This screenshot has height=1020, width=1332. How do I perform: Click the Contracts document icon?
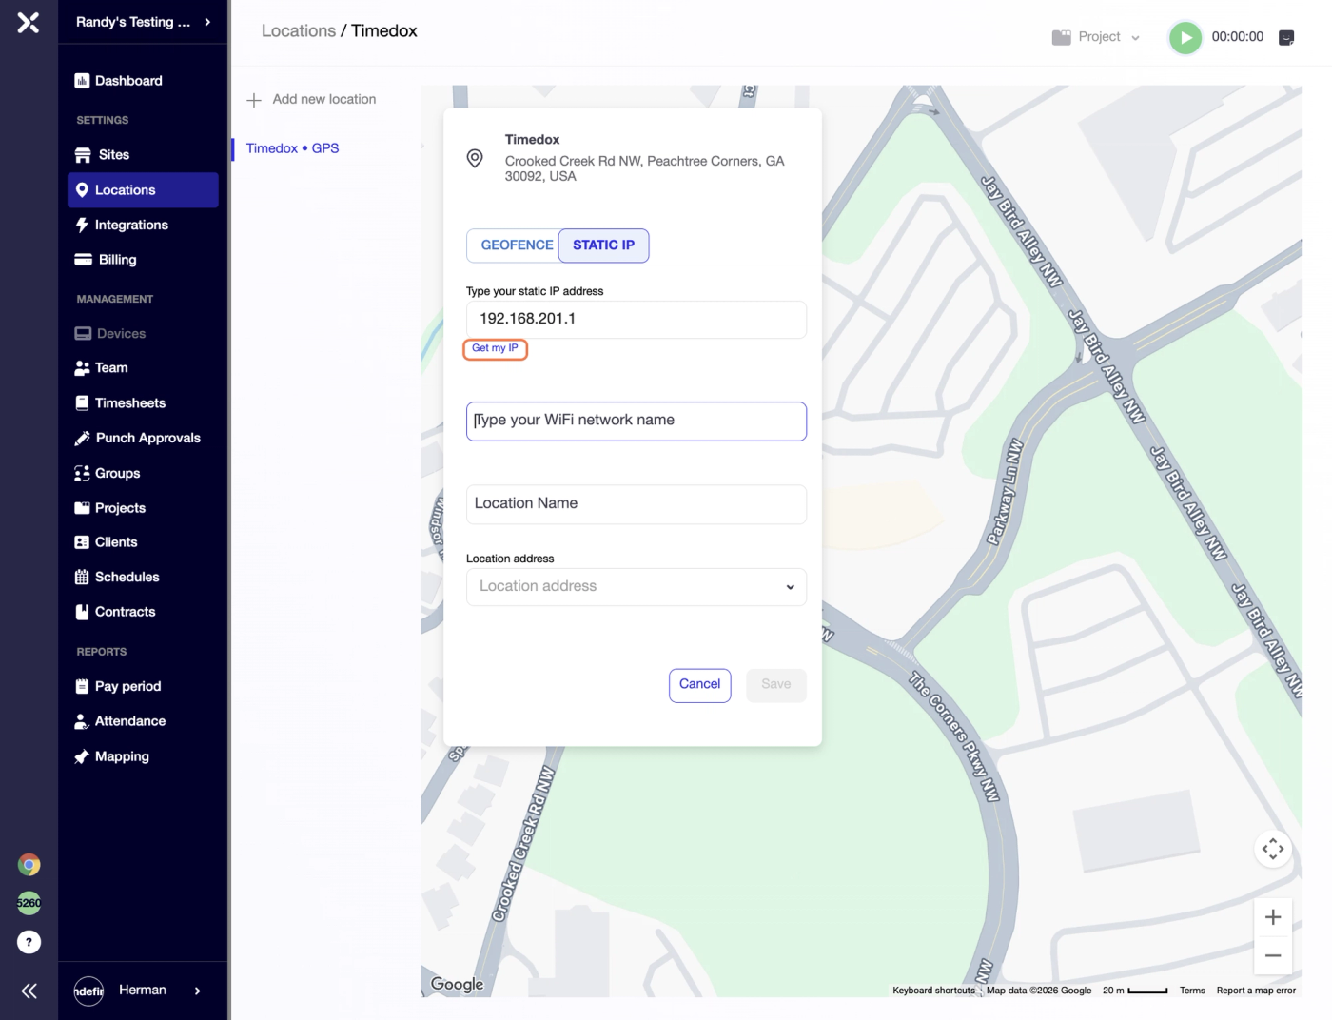[x=82, y=612]
